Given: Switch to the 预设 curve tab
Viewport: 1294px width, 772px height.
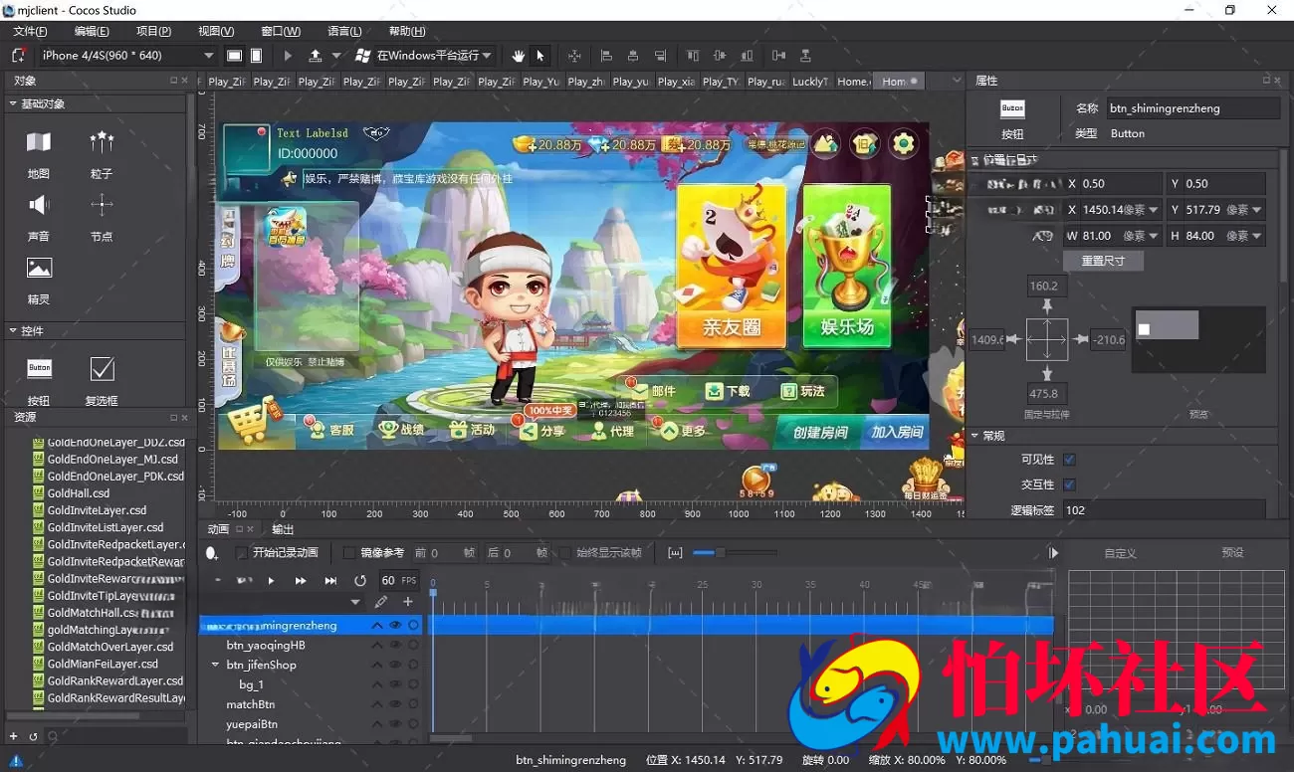Looking at the screenshot, I should [1232, 553].
